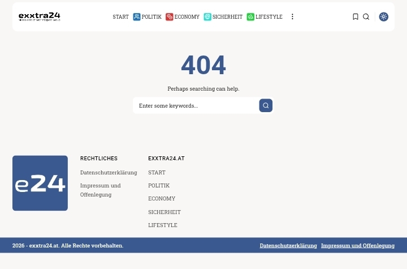Click the Sicherheit category icon
This screenshot has width=407, height=269.
[x=207, y=17]
